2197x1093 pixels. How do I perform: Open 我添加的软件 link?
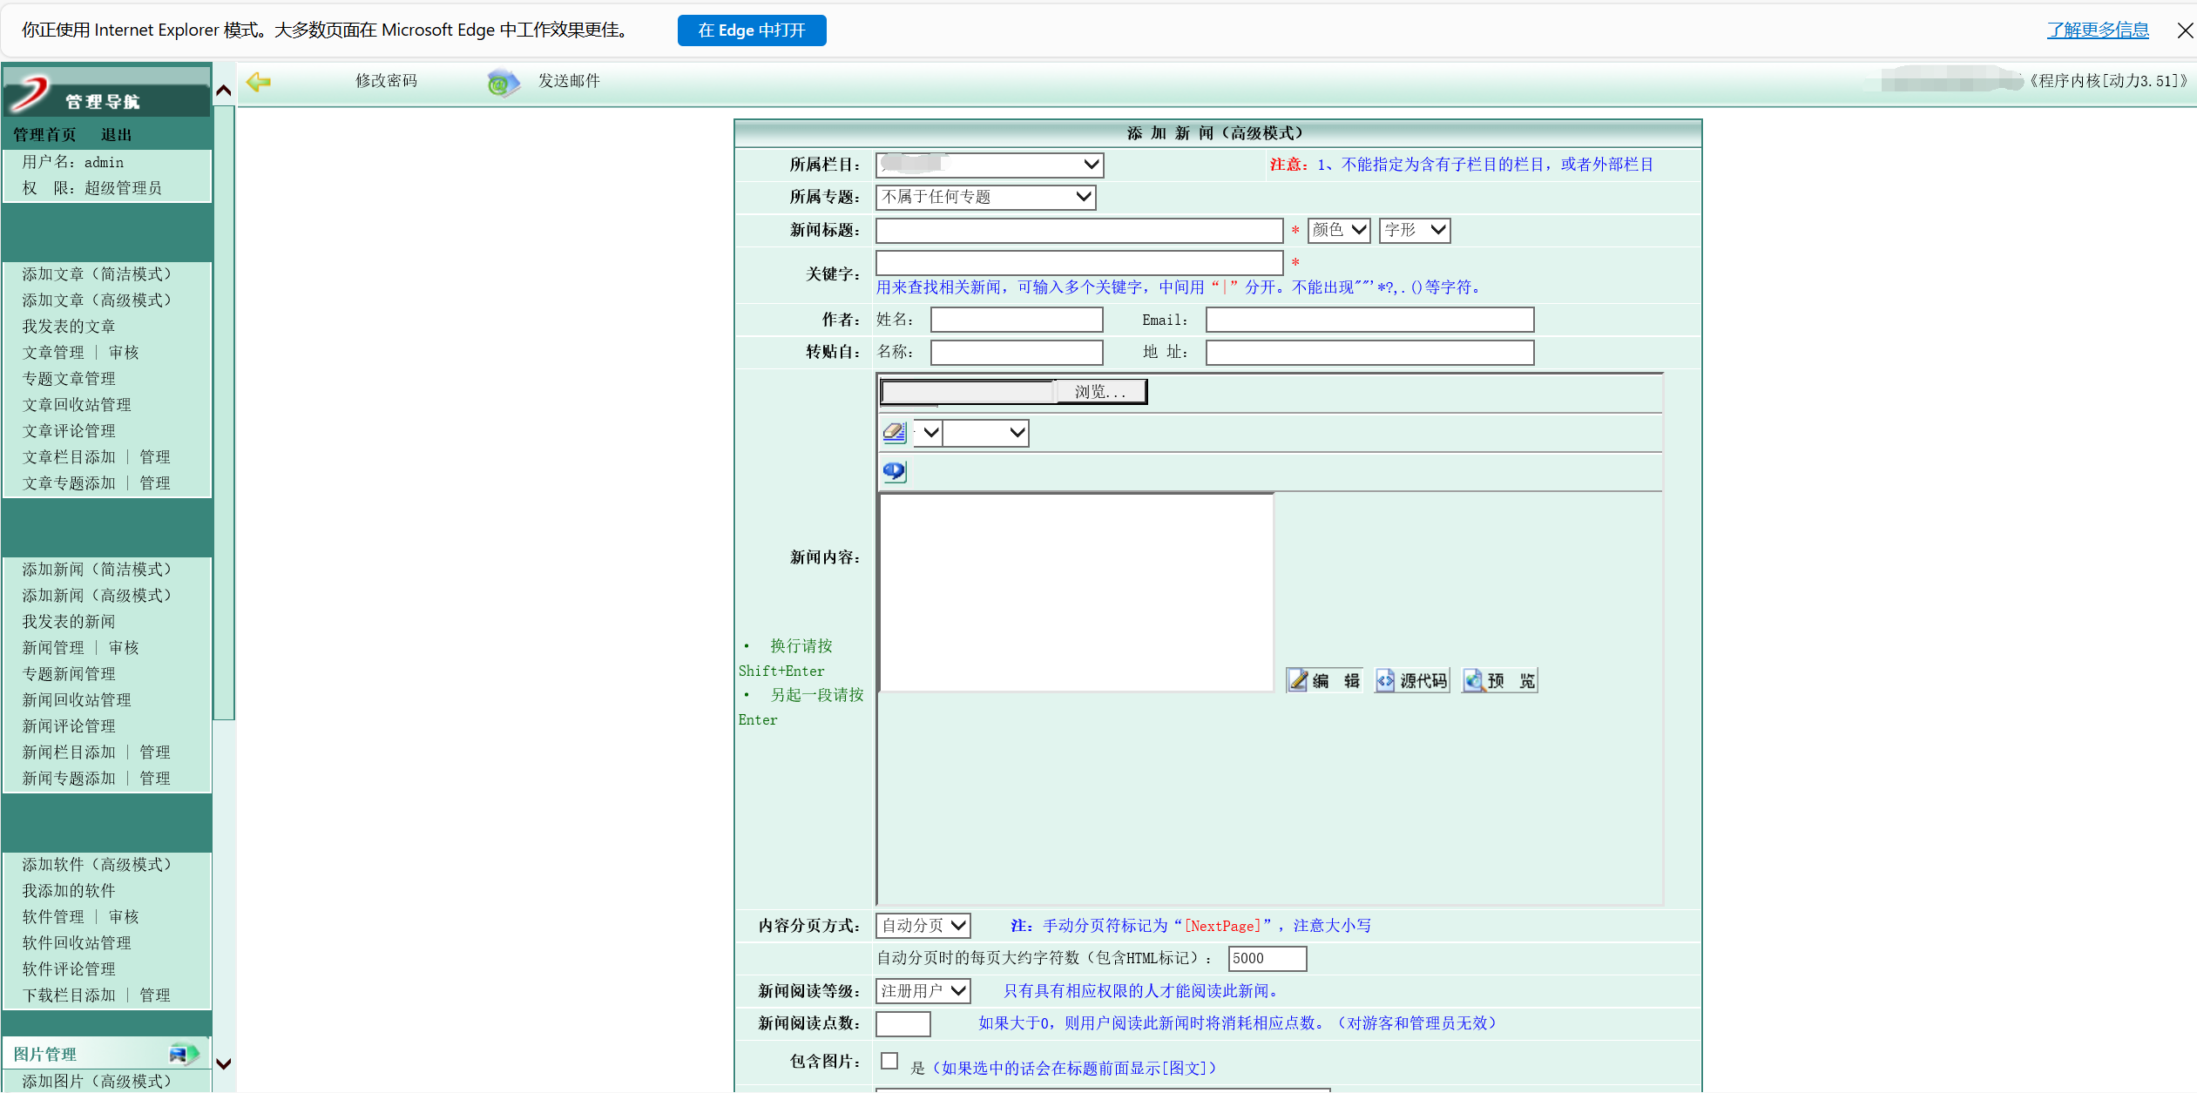coord(69,891)
